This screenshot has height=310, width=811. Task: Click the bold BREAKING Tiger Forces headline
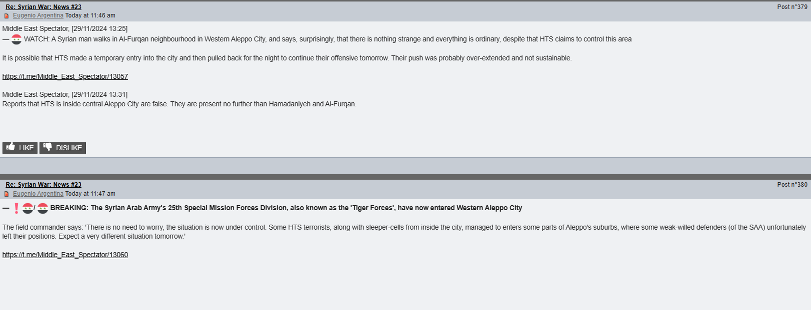coord(286,208)
